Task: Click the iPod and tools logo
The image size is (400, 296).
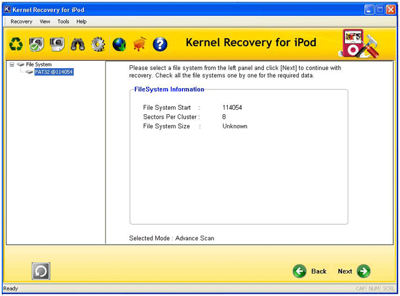Action: 359,44
